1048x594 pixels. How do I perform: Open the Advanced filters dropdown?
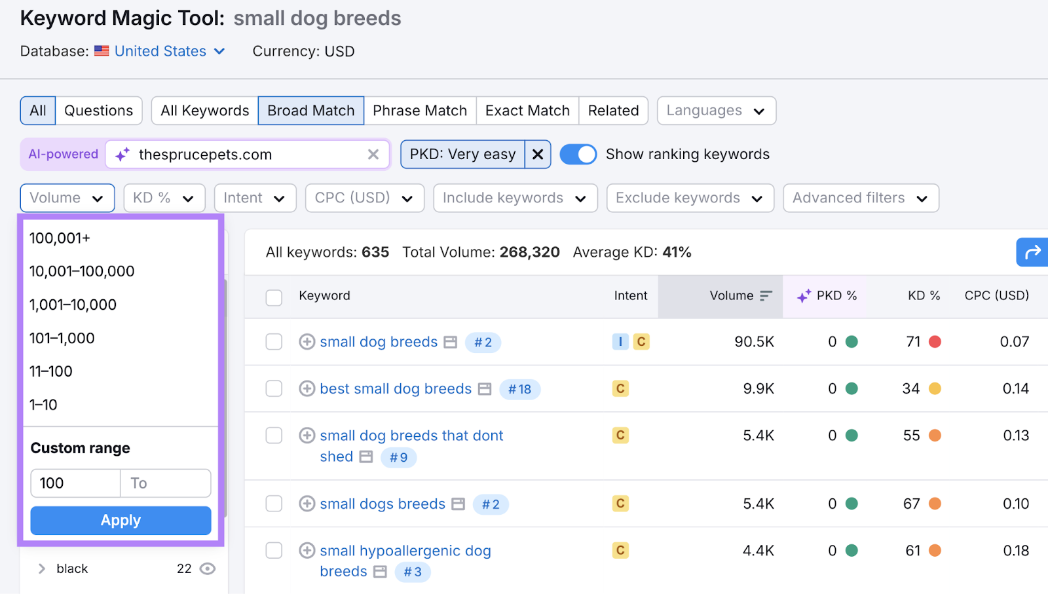860,198
